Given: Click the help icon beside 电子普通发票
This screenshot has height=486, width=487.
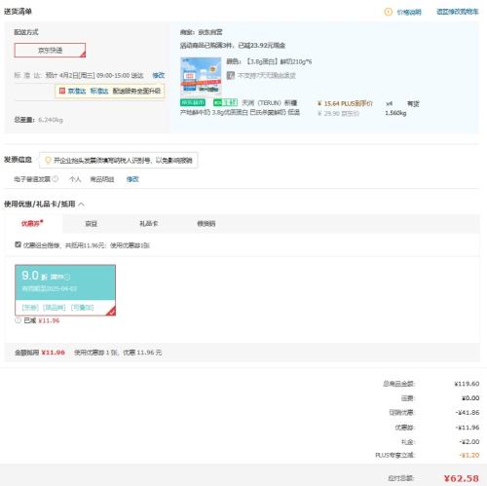Looking at the screenshot, I should coord(56,178).
